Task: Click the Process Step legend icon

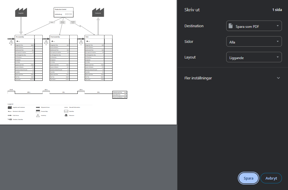Action: (38, 111)
